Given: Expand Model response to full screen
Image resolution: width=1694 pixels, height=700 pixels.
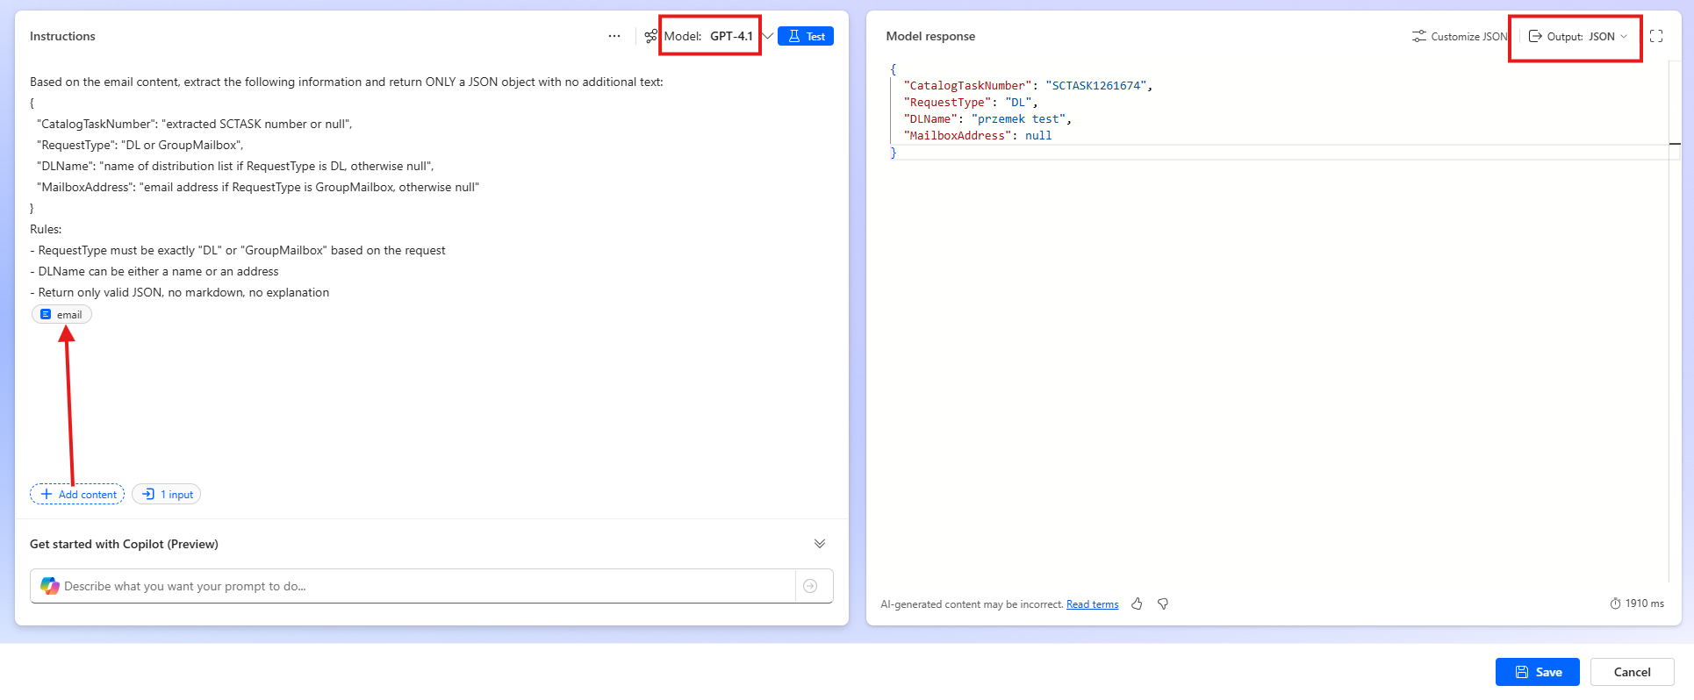Looking at the screenshot, I should click(x=1656, y=36).
